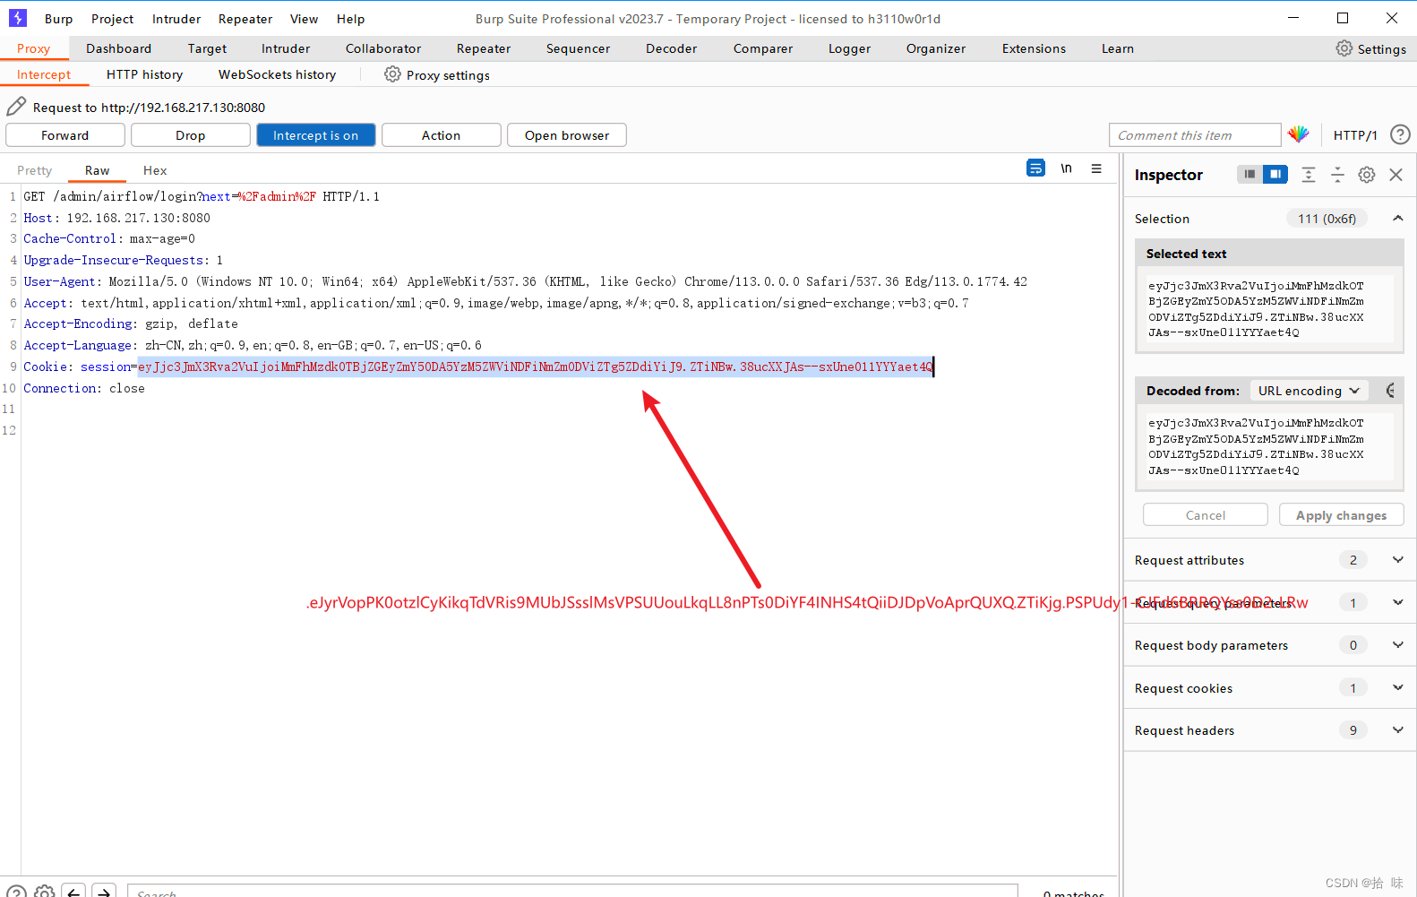Switch to the Collaborator tab
Screen dimensions: 1417x897
pyautogui.click(x=383, y=48)
